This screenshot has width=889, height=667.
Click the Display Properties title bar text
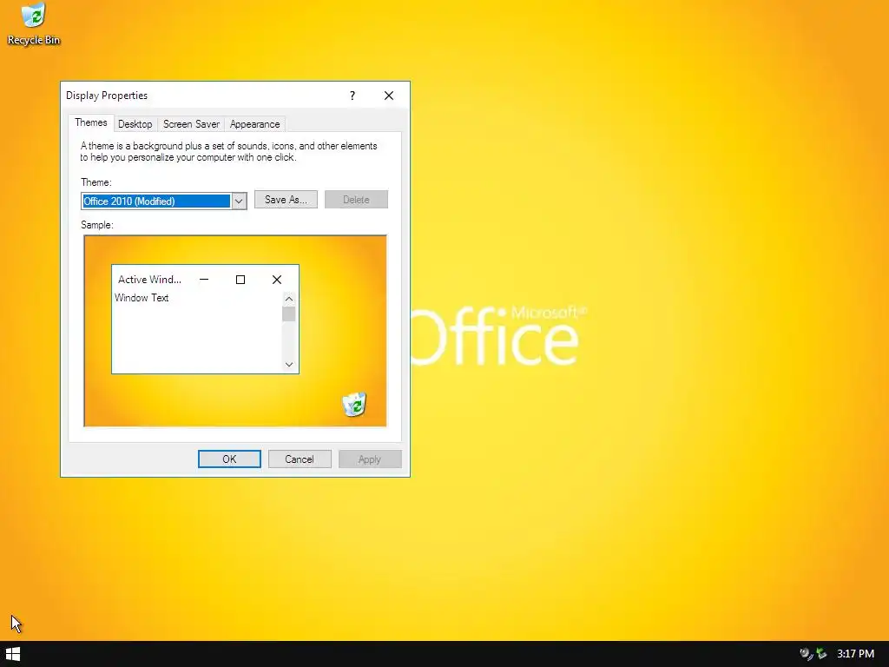point(107,96)
